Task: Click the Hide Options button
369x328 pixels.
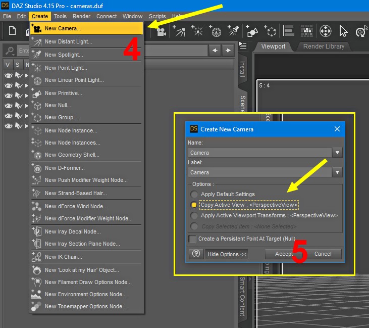Action: pyautogui.click(x=227, y=254)
